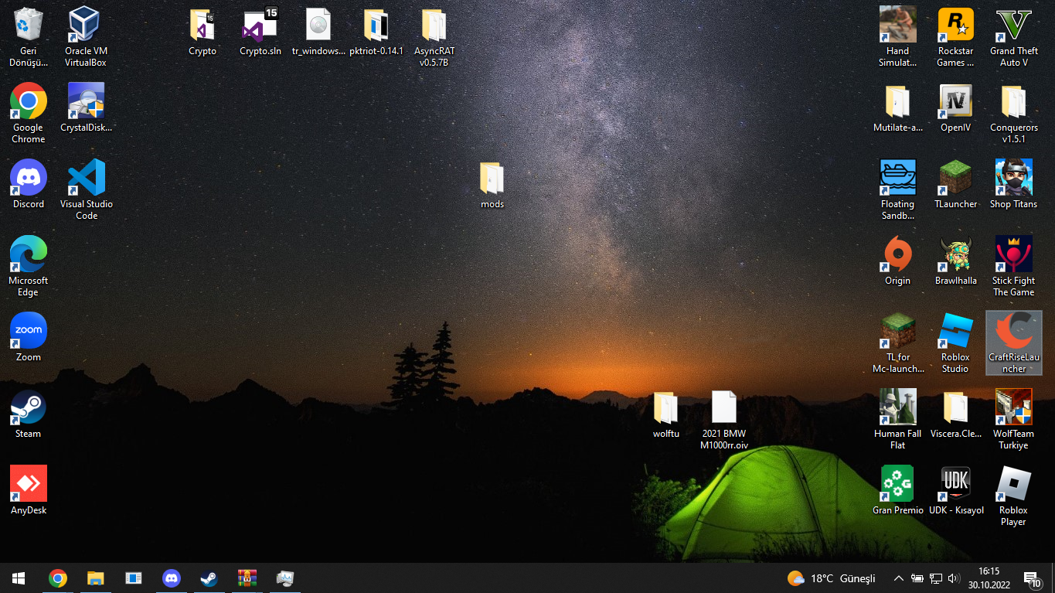Select the pktriot-0.14.1 folder

[376, 31]
